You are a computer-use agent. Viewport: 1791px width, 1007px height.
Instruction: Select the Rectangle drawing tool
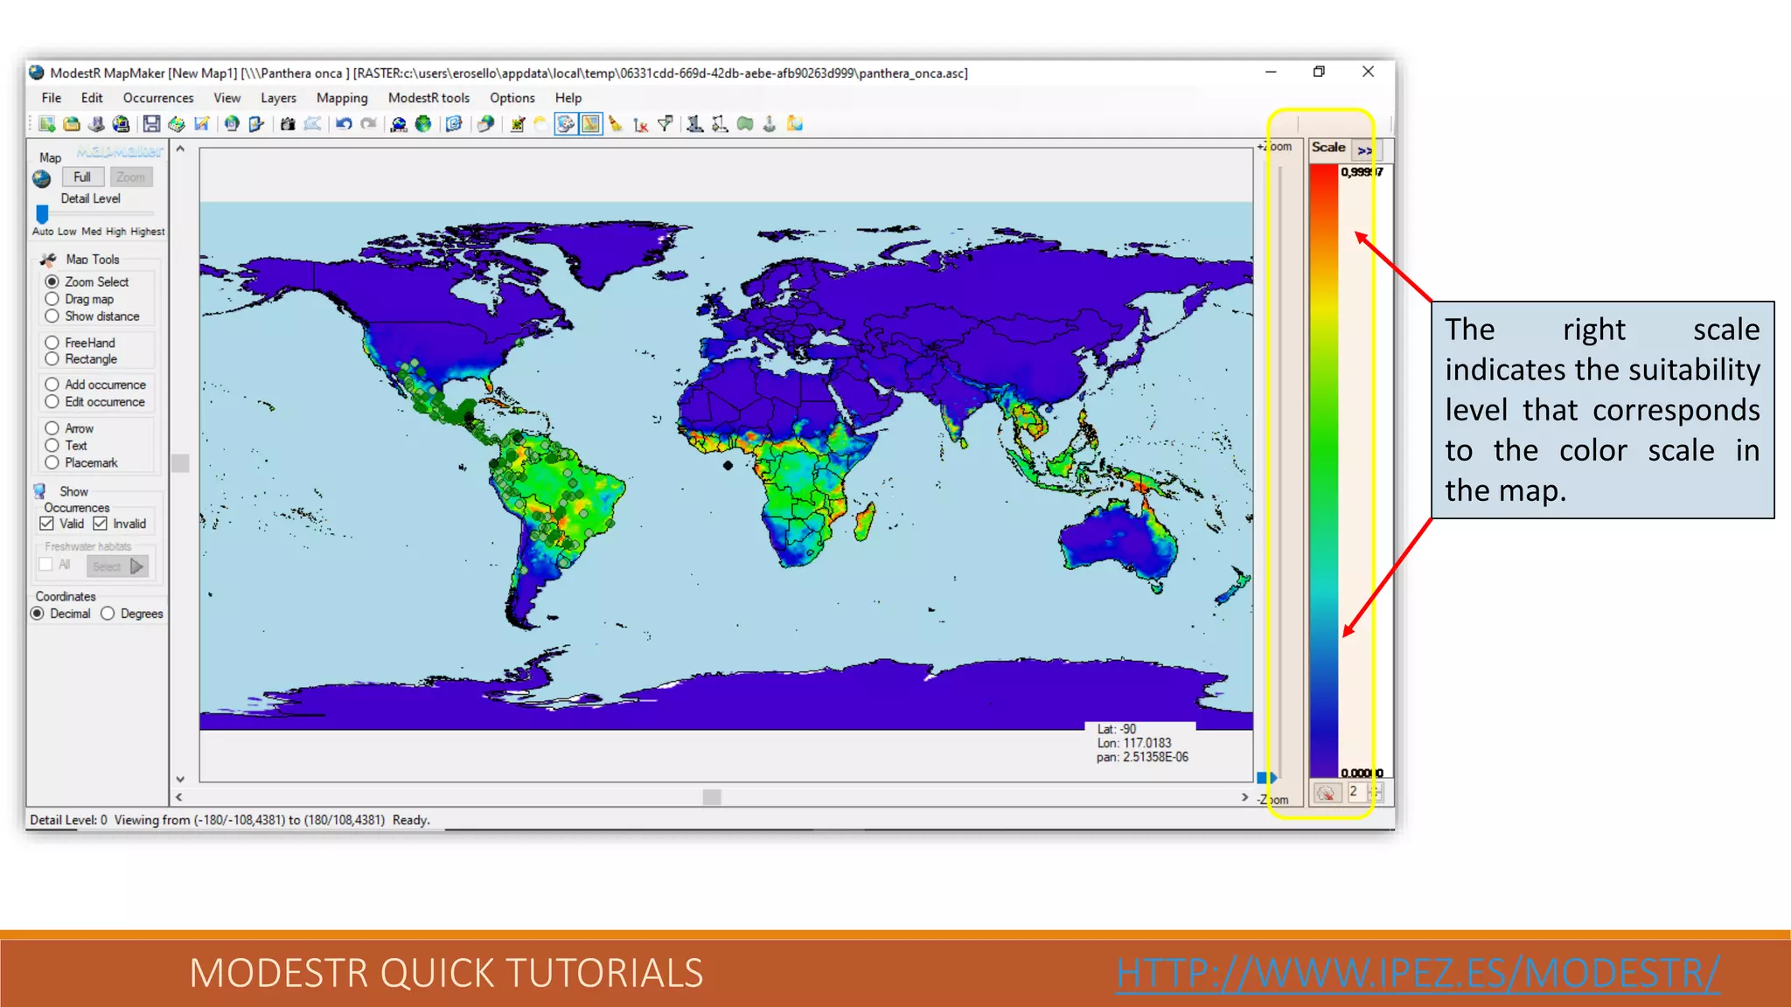point(52,359)
